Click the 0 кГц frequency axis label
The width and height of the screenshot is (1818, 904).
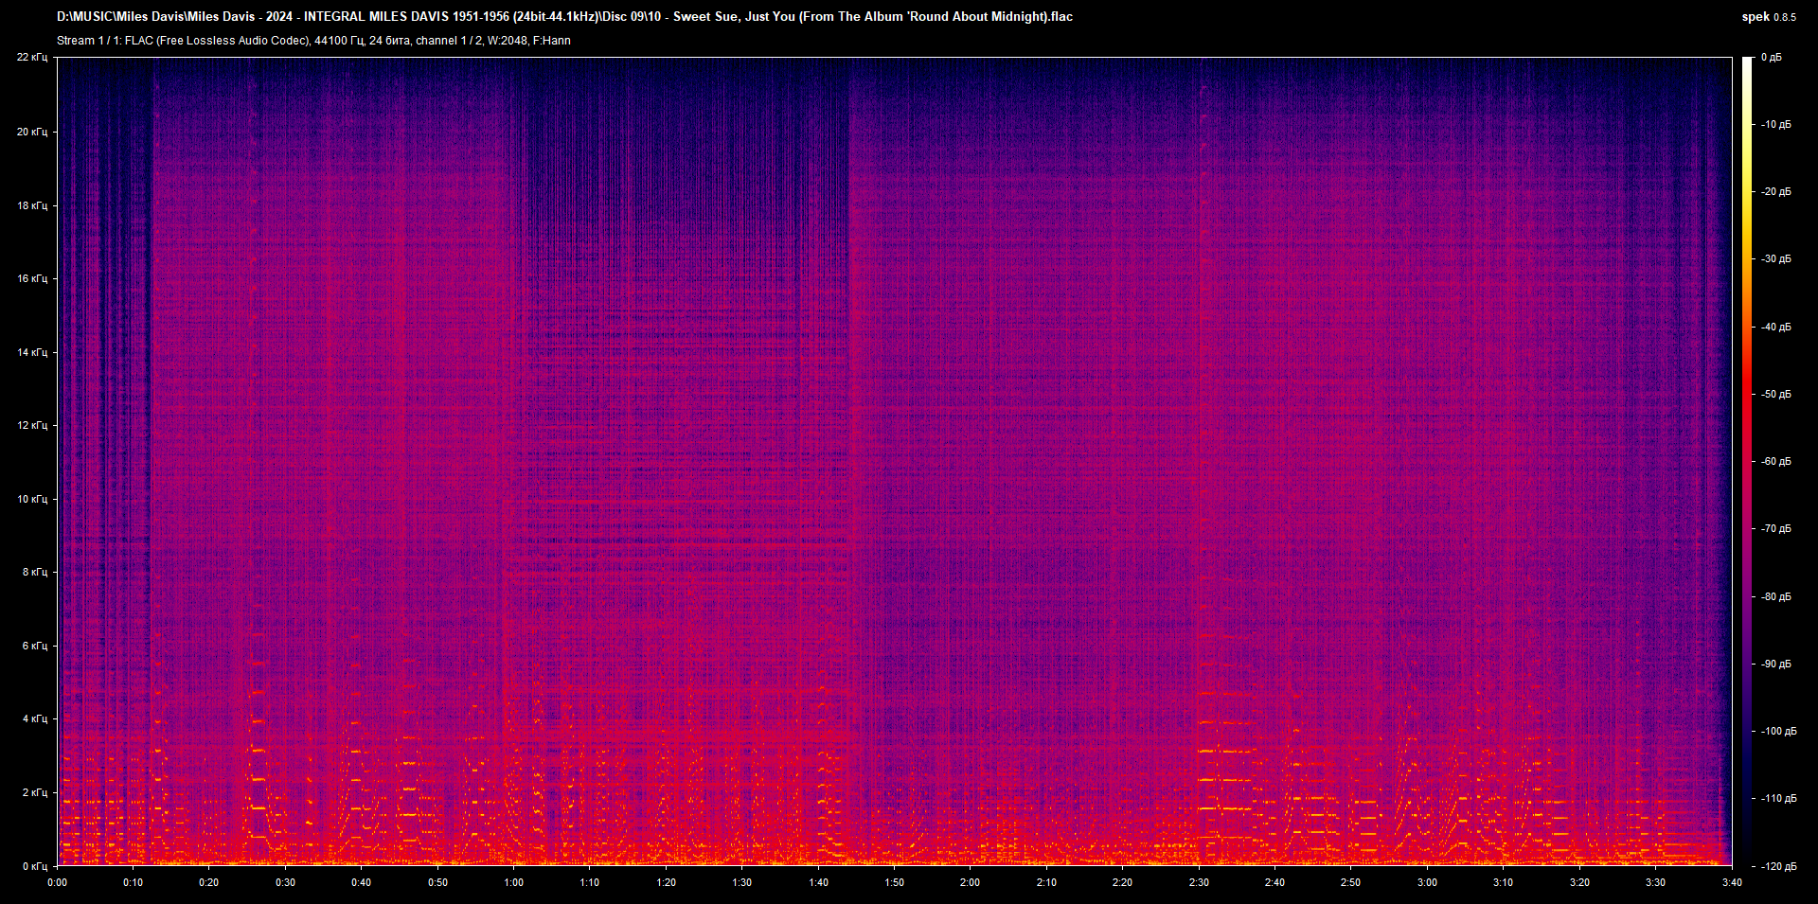[35, 866]
